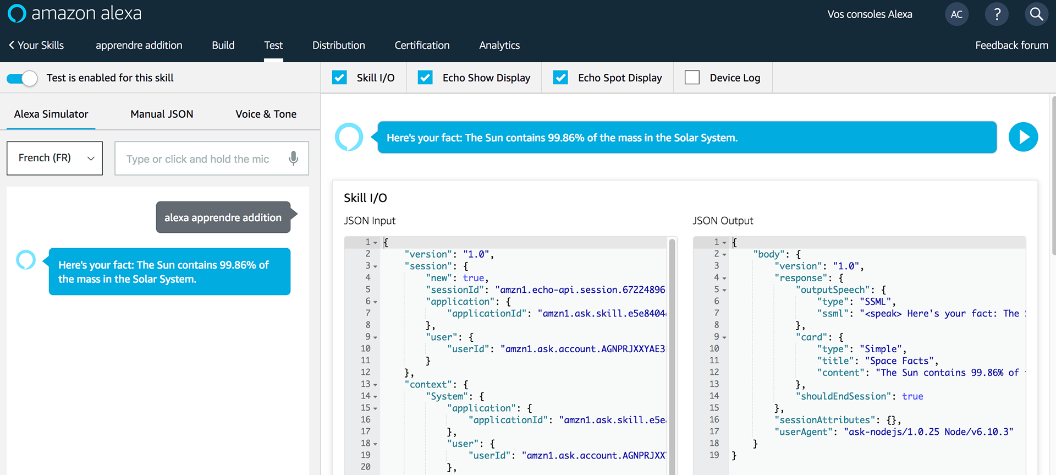Collapse JSON Output body fold arrow line 2
Viewport: 1056px width, 475px height.
[724, 254]
